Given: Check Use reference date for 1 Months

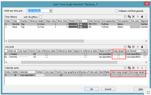Looking at the screenshot, I should [47, 57].
